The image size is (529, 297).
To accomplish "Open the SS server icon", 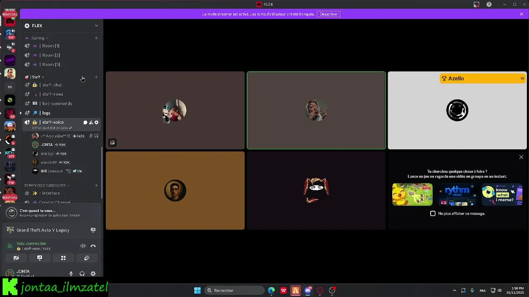I will point(10,87).
